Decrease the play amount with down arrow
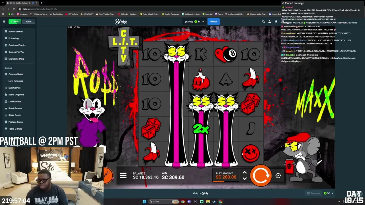The height and width of the screenshot is (205, 365). 244,179
